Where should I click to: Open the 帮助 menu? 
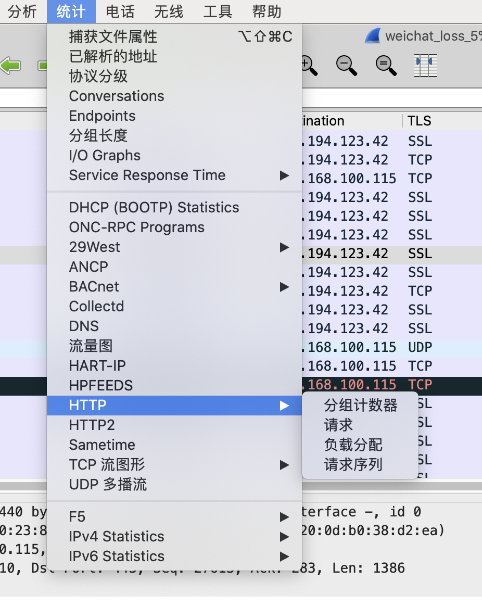(x=267, y=11)
